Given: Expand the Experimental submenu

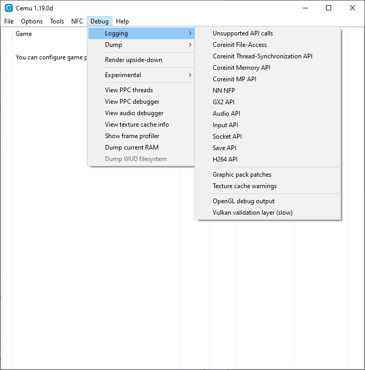Looking at the screenshot, I should pyautogui.click(x=141, y=75).
